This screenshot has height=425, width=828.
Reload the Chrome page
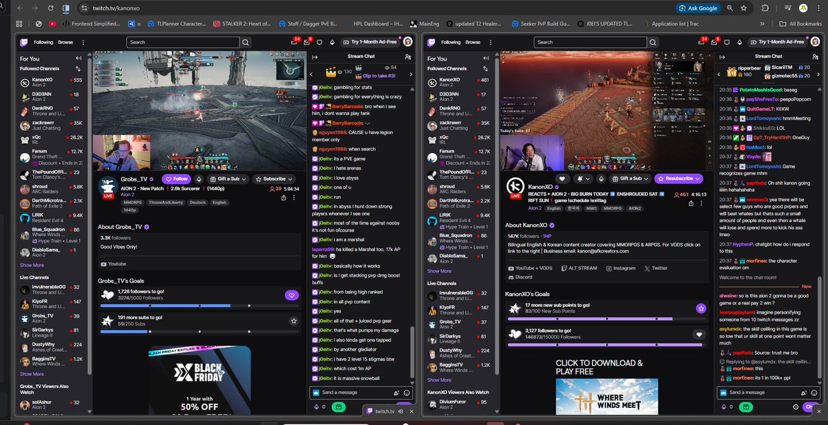[49, 8]
